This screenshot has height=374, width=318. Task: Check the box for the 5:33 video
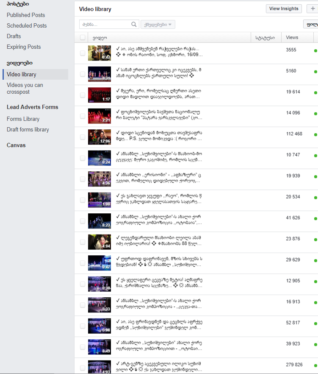click(83, 305)
